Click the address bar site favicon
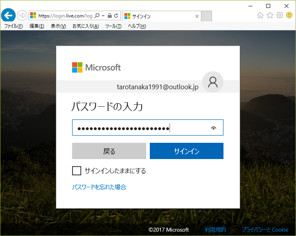This screenshot has width=296, height=236. point(33,15)
